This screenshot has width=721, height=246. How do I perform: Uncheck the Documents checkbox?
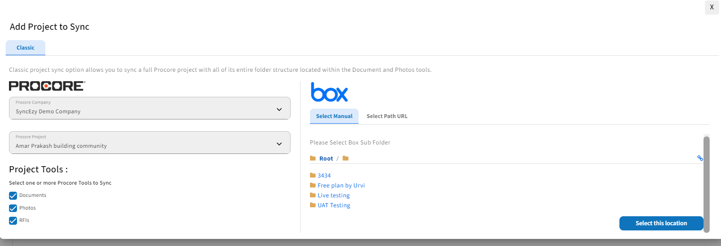click(x=13, y=195)
